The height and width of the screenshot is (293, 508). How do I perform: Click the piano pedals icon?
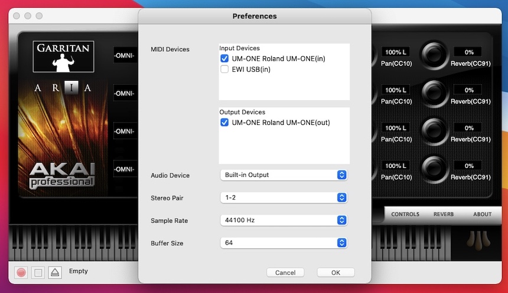(478, 241)
